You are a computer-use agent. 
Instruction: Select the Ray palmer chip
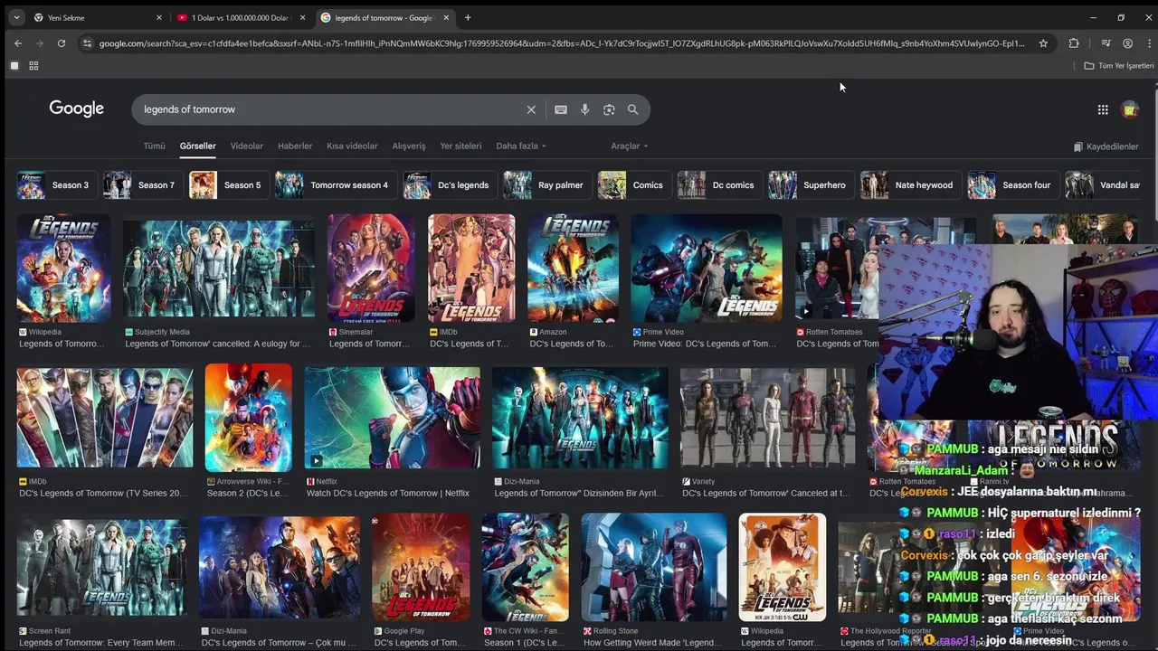pos(546,185)
